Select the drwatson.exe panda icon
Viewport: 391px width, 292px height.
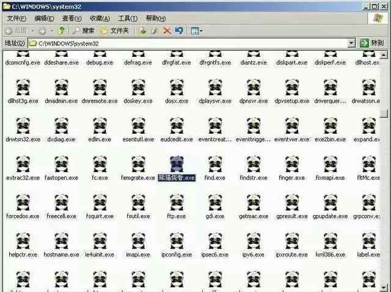pyautogui.click(x=368, y=87)
